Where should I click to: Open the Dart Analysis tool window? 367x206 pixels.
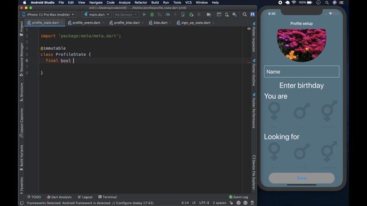coord(59,197)
